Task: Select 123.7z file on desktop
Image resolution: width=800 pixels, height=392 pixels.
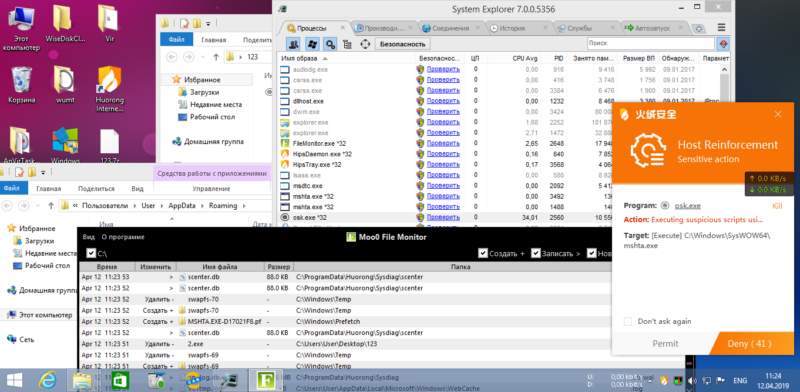Action: (110, 146)
